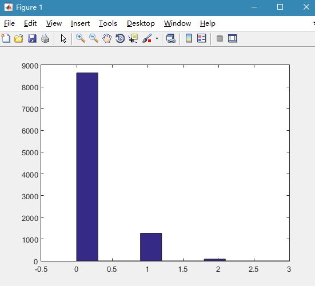
Task: Activate the Zoom In magnifier tool
Action: (x=81, y=38)
